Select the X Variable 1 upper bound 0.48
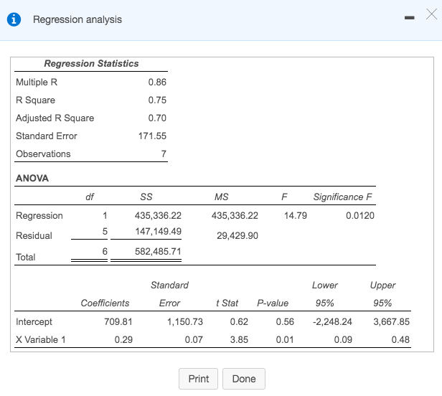This screenshot has height=396, width=442. [x=400, y=339]
